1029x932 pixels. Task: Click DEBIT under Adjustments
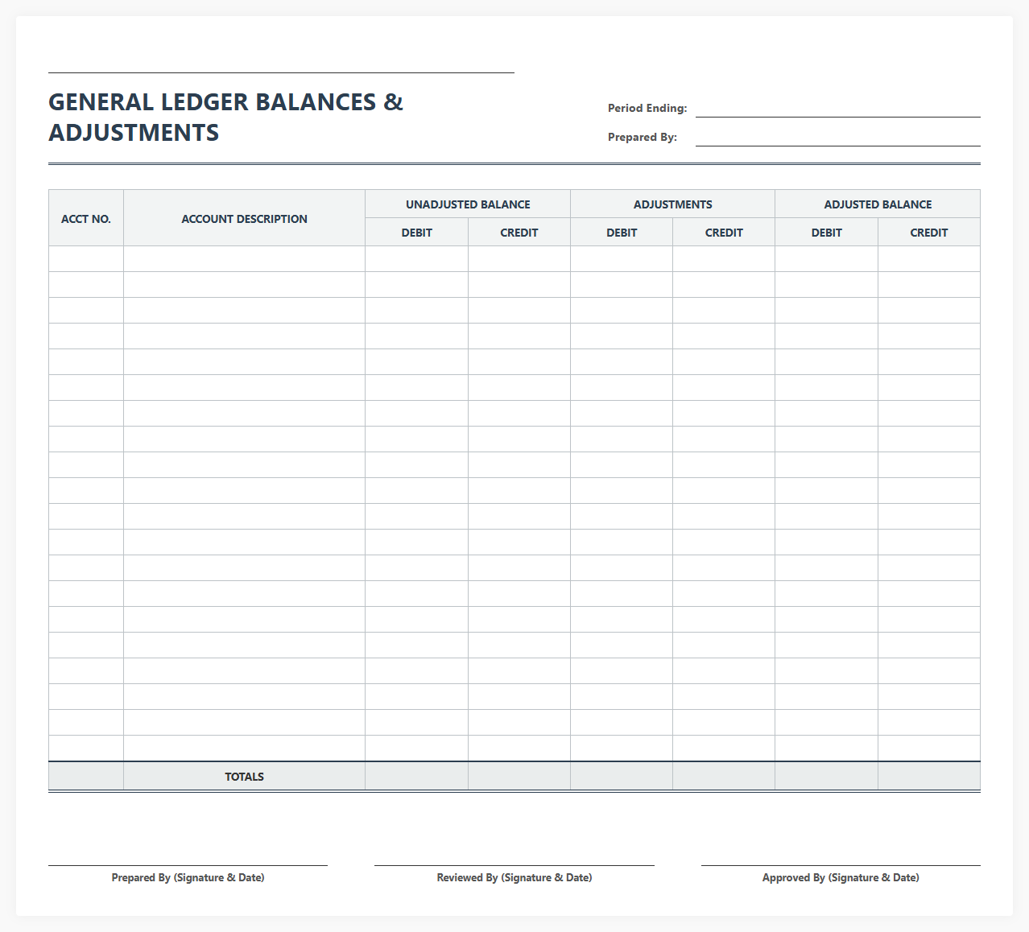click(x=622, y=233)
